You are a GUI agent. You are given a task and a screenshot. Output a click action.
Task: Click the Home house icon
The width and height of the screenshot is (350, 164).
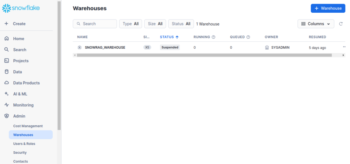[7, 38]
